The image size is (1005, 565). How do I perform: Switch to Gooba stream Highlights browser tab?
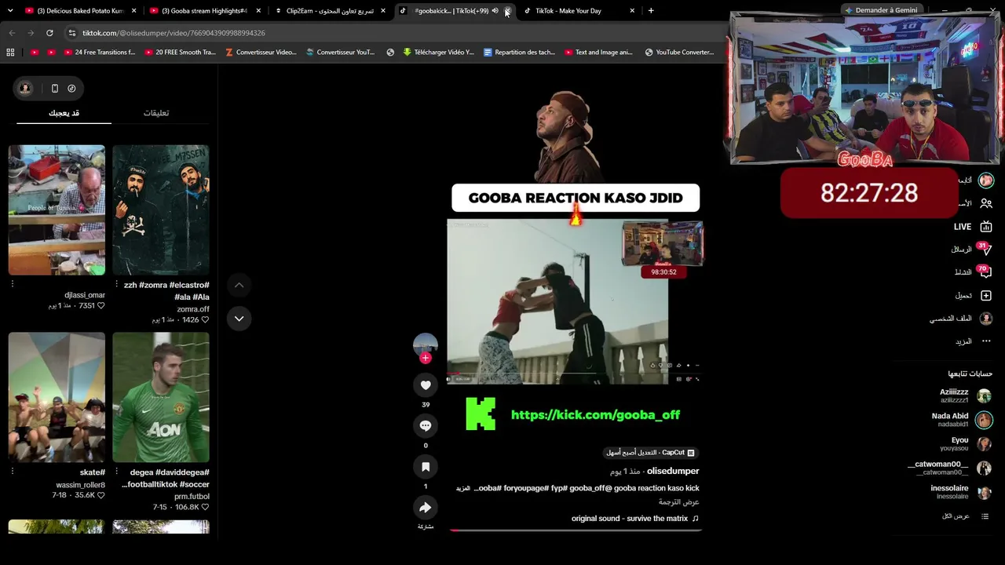click(x=205, y=11)
